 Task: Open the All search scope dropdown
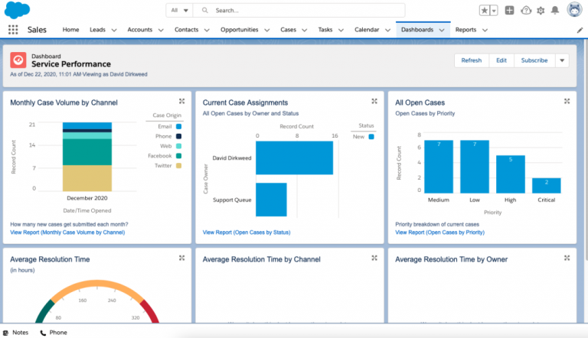pyautogui.click(x=180, y=11)
